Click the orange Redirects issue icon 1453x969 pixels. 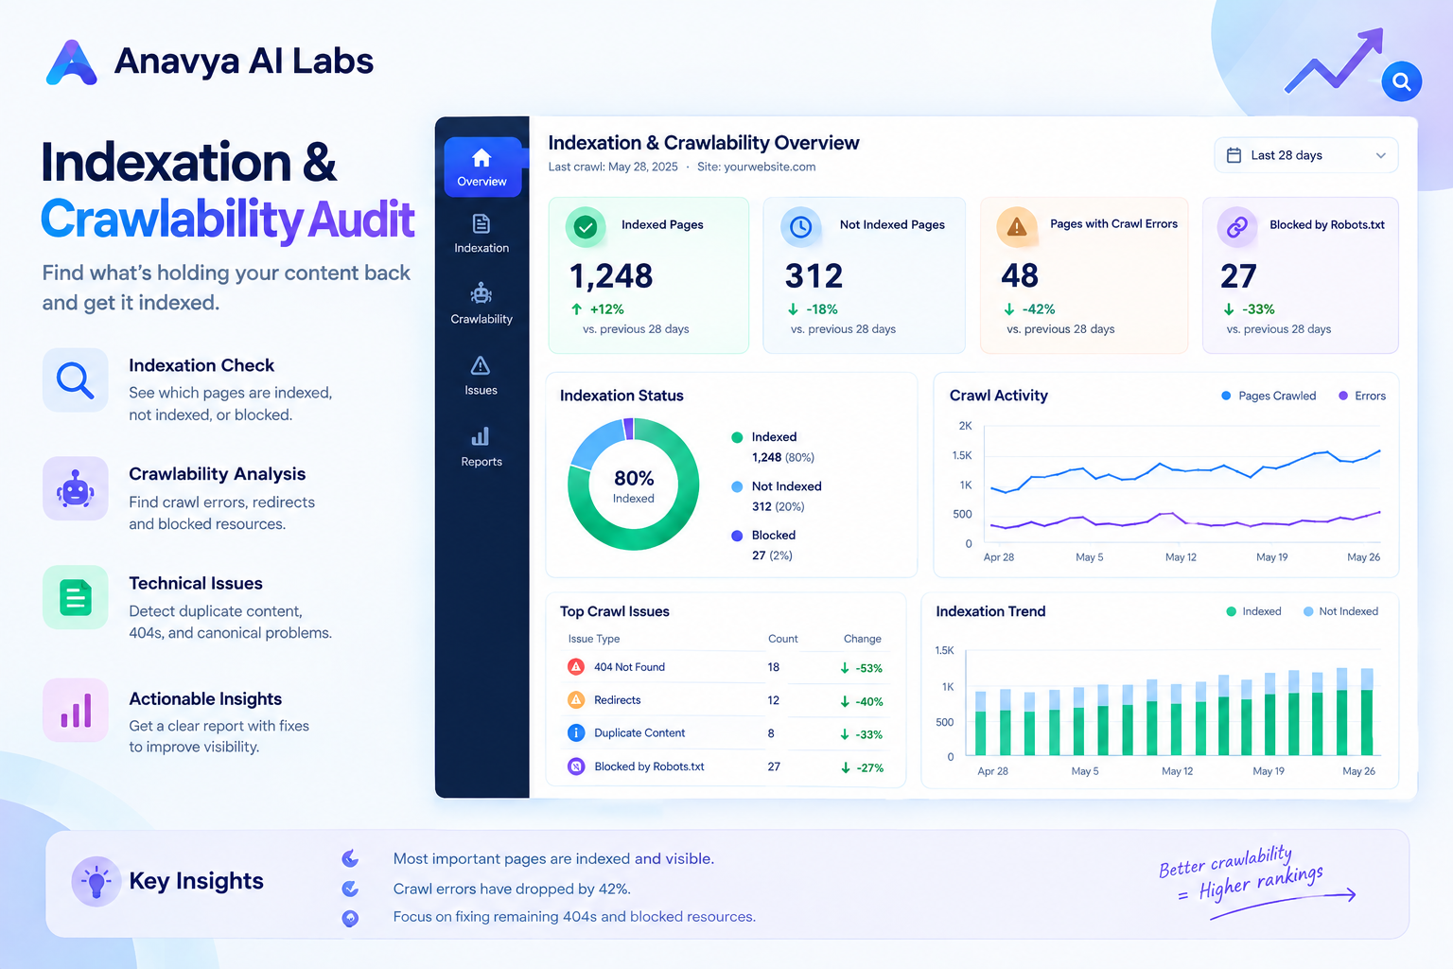click(x=576, y=700)
